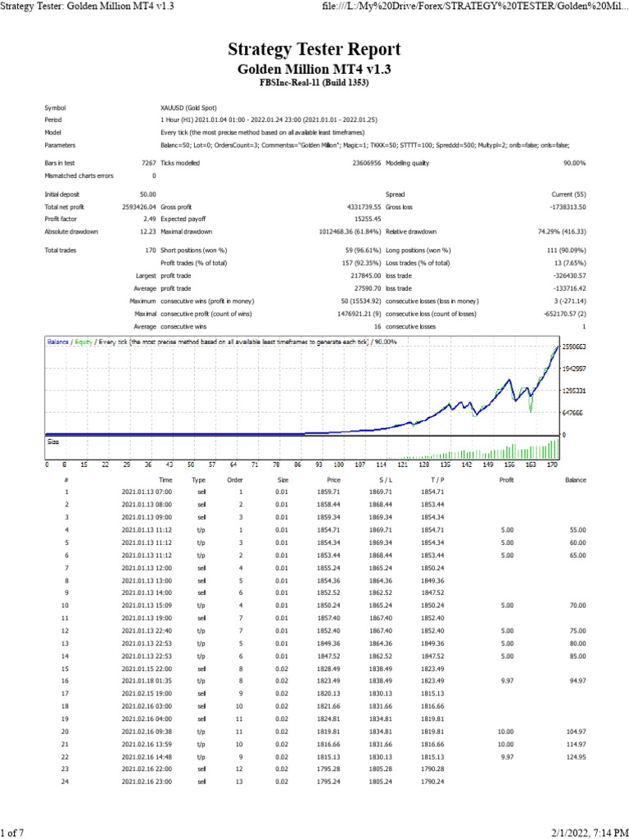This screenshot has height=839, width=629.
Task: Select the time cell '2021.01.13 15:09'
Action: (147, 605)
